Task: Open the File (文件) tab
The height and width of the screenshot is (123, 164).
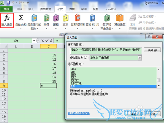Action: [6, 9]
